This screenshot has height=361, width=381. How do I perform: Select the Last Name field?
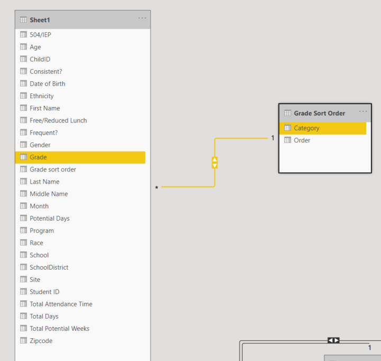click(80, 182)
